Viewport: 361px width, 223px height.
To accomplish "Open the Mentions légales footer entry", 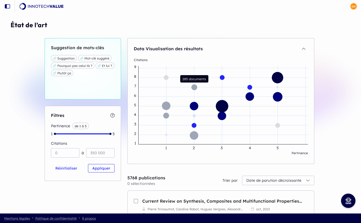I will (17, 218).
